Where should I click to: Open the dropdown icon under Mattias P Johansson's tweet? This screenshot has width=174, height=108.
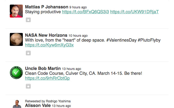28,20
